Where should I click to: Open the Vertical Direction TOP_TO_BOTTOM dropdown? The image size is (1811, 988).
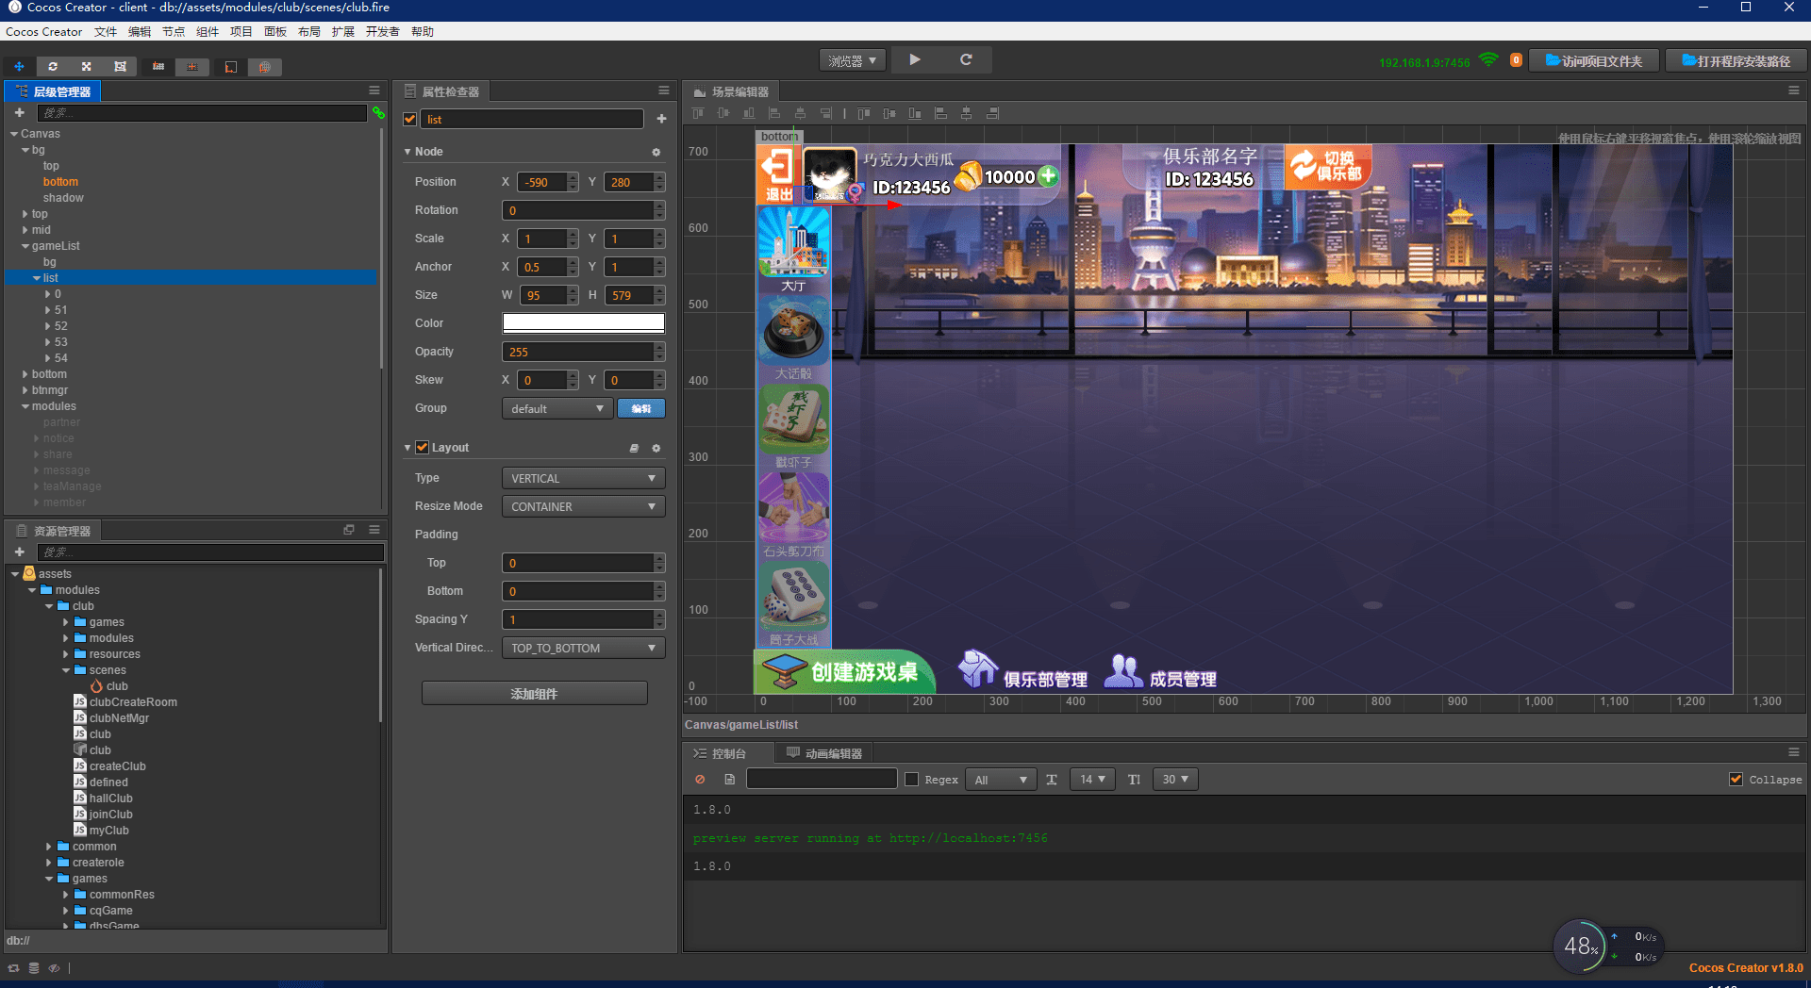click(583, 648)
